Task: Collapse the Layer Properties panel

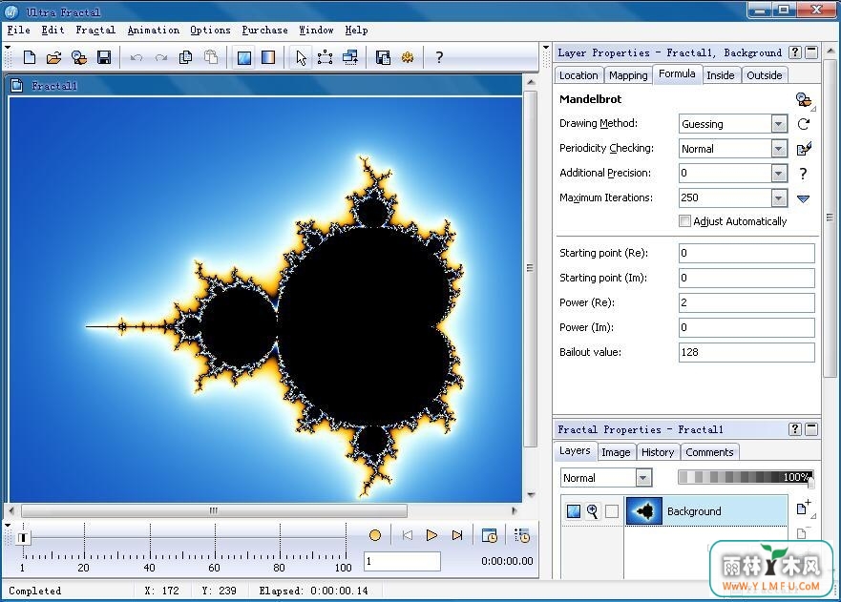Action: (811, 52)
